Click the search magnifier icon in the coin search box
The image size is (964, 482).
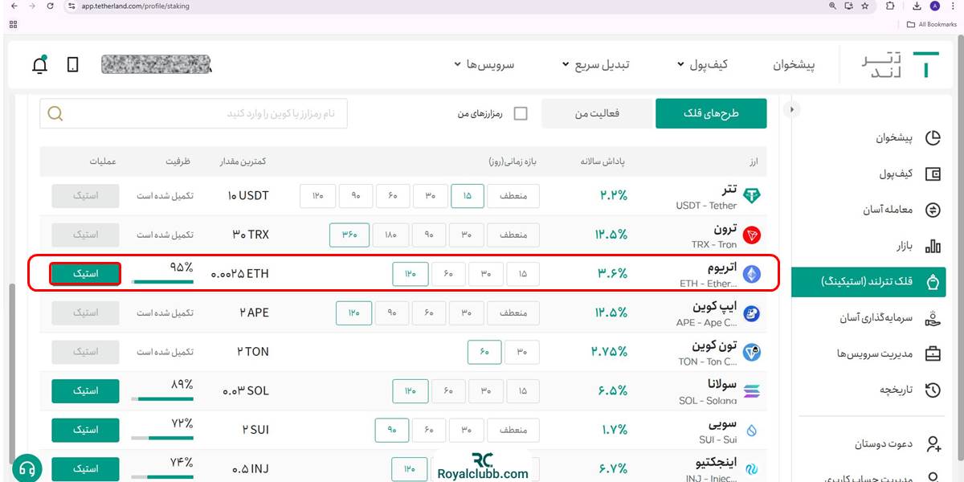pos(55,113)
